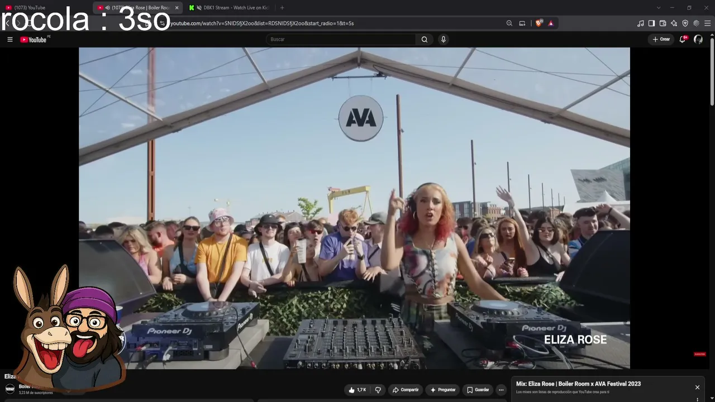Toggle the browser sidebar panel
Viewport: 715px width, 402px height.
coord(651,23)
